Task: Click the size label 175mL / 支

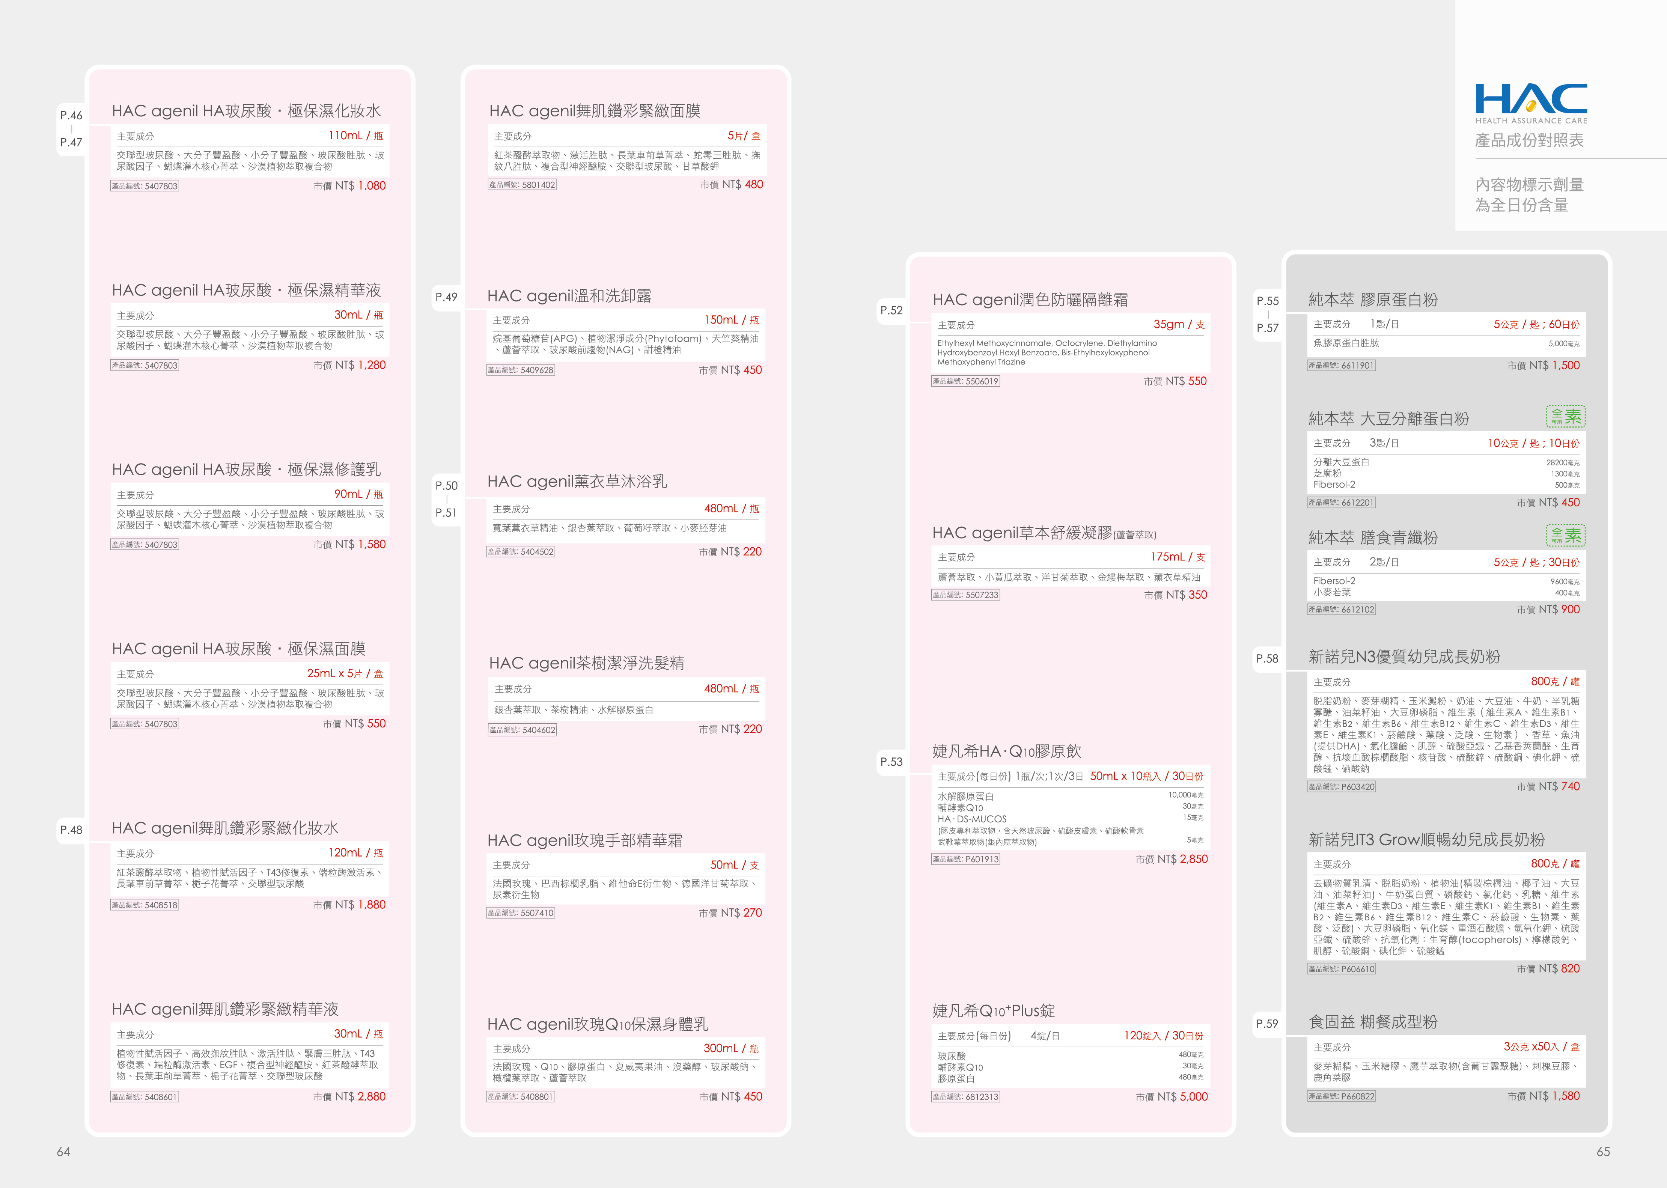Action: [x=1178, y=557]
